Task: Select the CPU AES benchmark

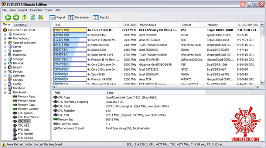Action: coord(23,125)
